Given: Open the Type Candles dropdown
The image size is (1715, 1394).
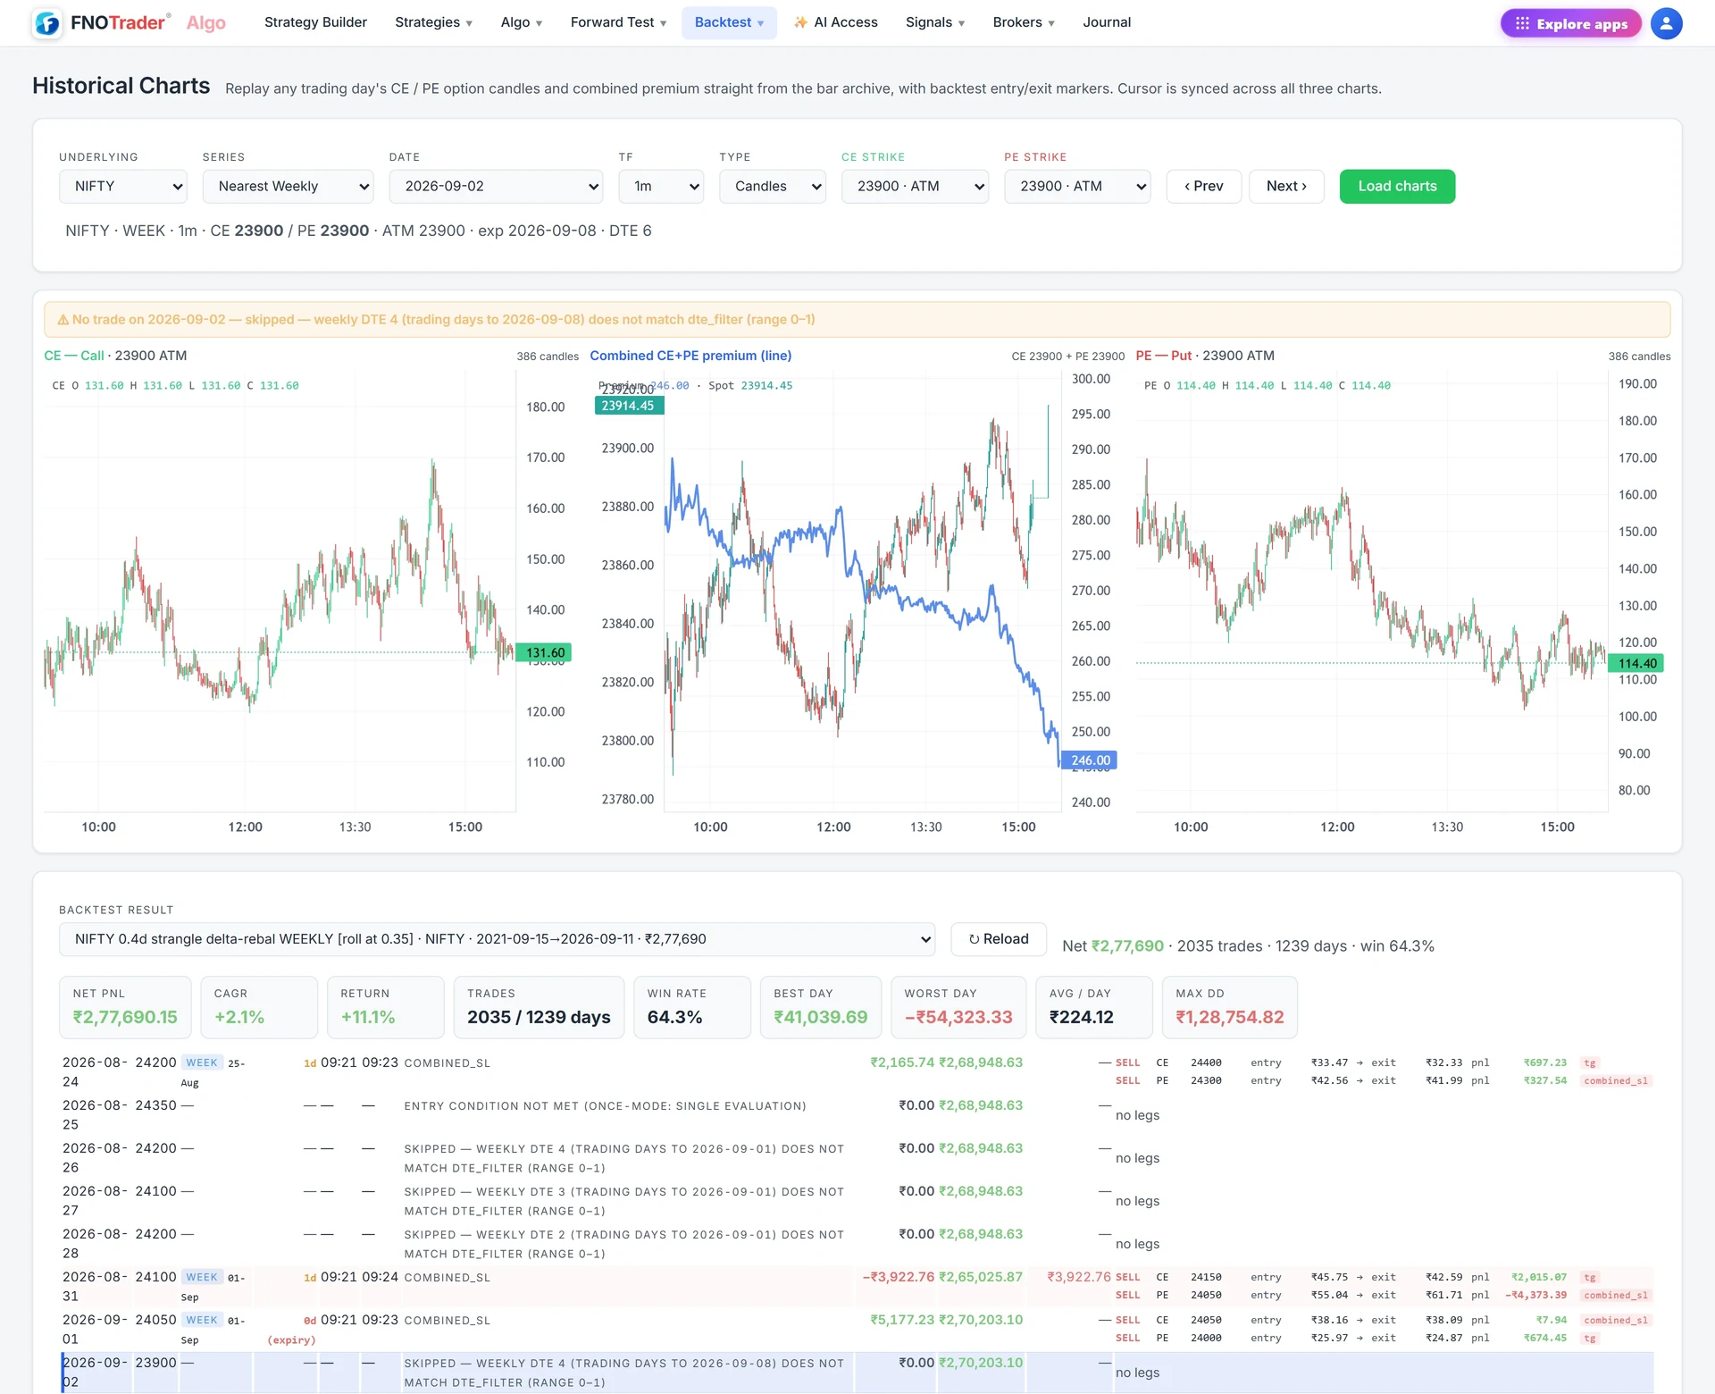Looking at the screenshot, I should click(x=773, y=186).
